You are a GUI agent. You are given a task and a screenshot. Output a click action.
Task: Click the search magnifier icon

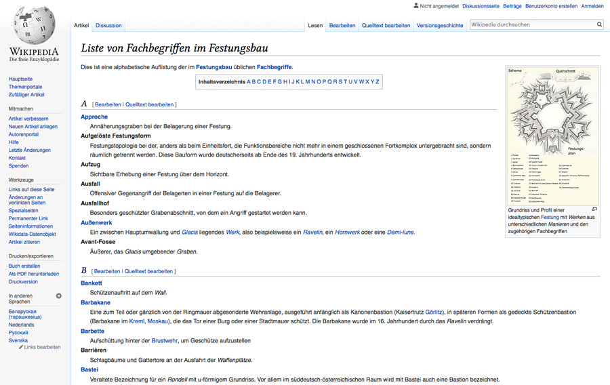pos(600,24)
